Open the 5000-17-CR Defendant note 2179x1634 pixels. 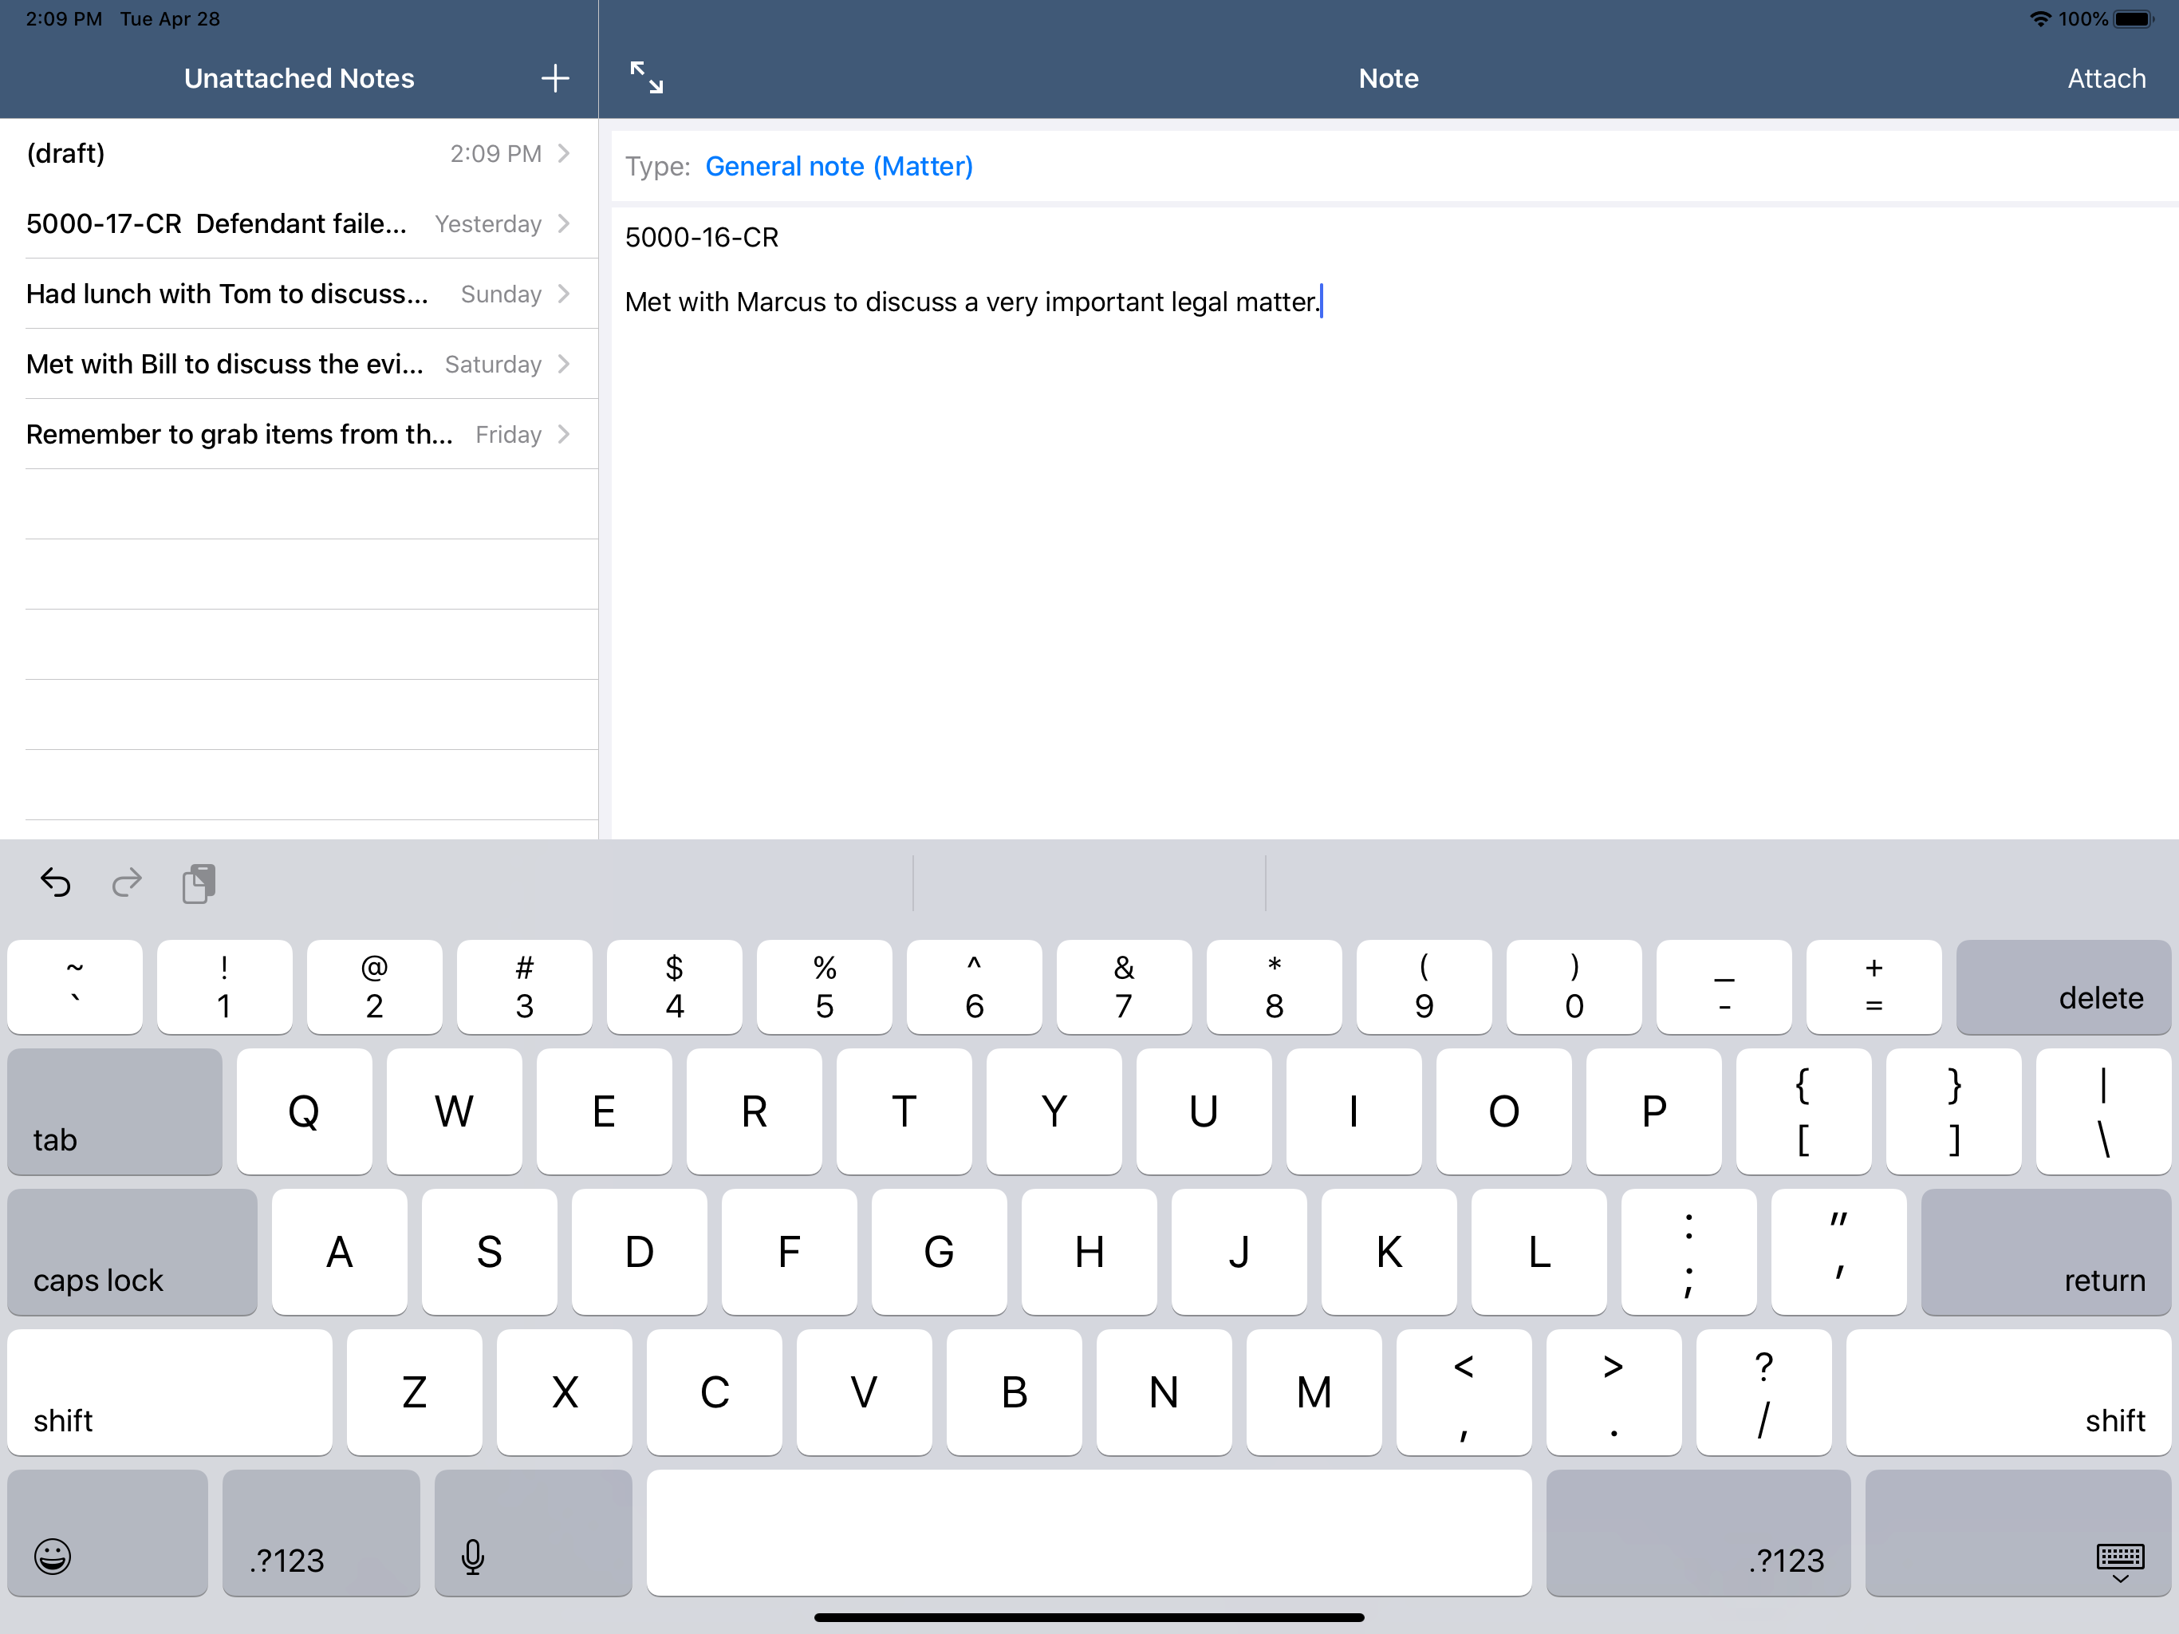pyautogui.click(x=298, y=223)
